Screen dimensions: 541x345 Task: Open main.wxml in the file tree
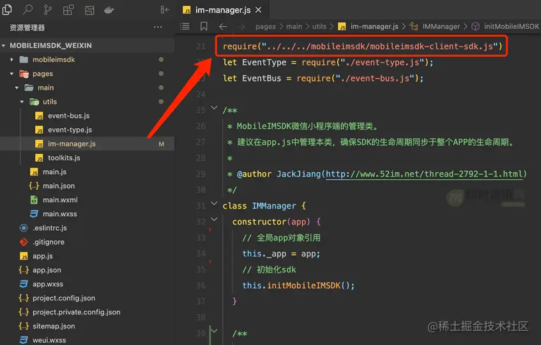(x=60, y=200)
